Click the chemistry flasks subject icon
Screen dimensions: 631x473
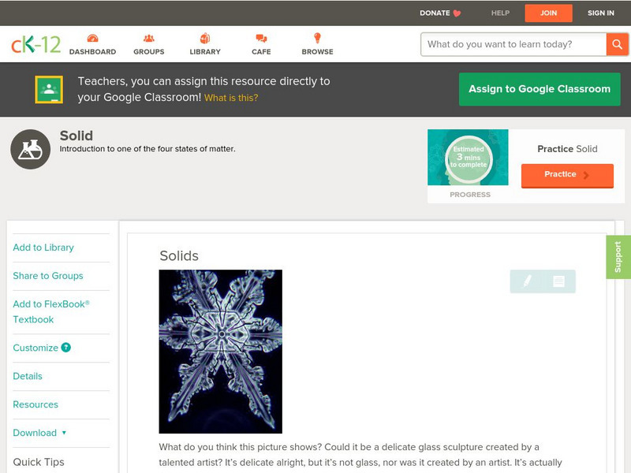tap(31, 149)
